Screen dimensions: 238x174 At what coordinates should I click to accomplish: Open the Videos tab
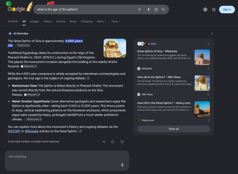[48, 21]
